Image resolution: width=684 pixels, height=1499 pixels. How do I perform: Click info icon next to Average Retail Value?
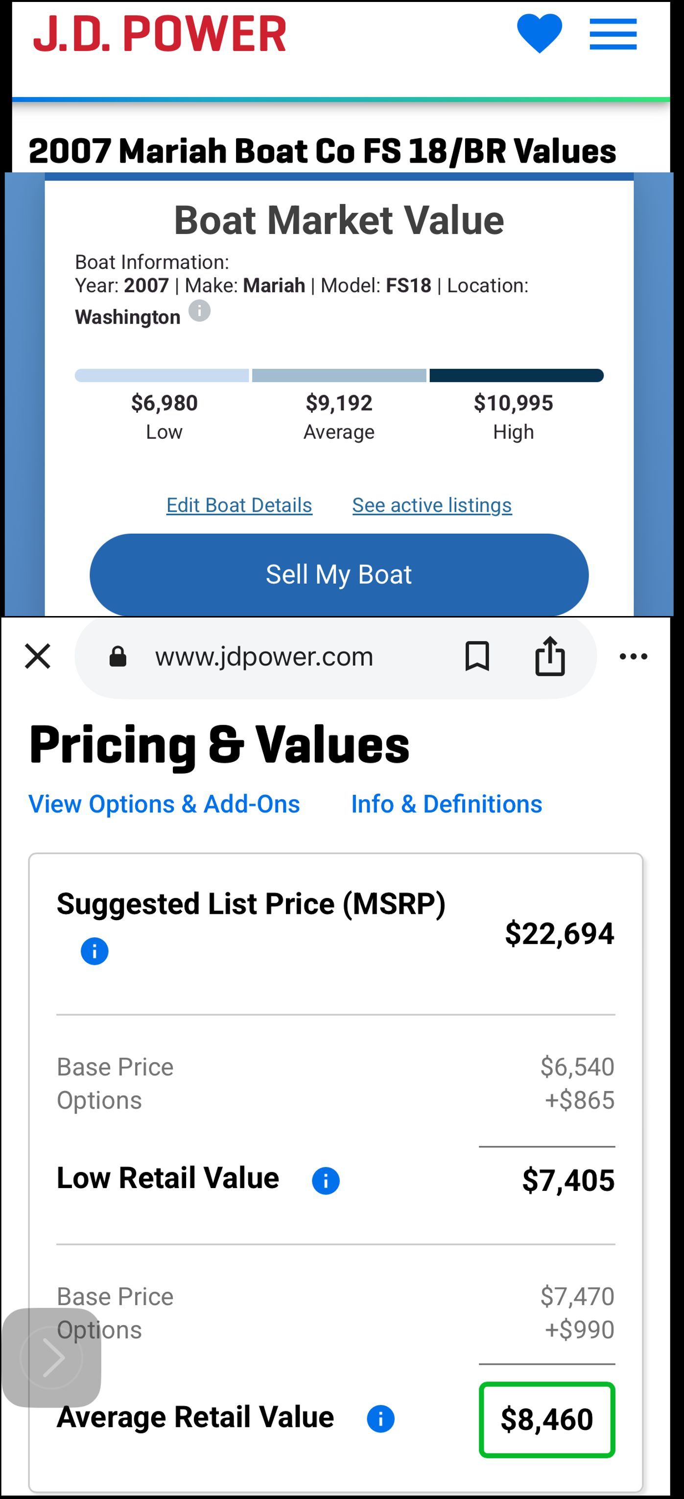(x=380, y=1419)
